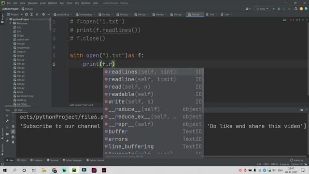Click expand all icon in Project toolbar
This screenshot has width=309, height=174.
[x=31, y=14]
